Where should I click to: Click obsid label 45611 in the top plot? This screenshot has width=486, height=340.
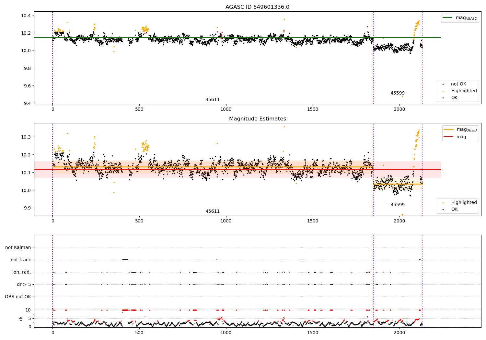[213, 100]
